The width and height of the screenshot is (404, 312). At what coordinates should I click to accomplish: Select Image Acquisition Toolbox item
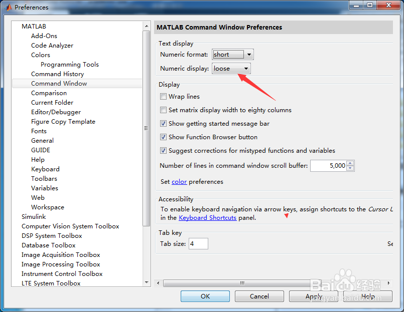point(61,255)
